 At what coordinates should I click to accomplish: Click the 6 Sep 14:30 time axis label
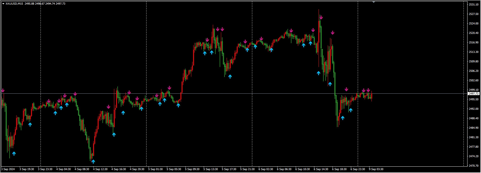[x=321, y=169]
